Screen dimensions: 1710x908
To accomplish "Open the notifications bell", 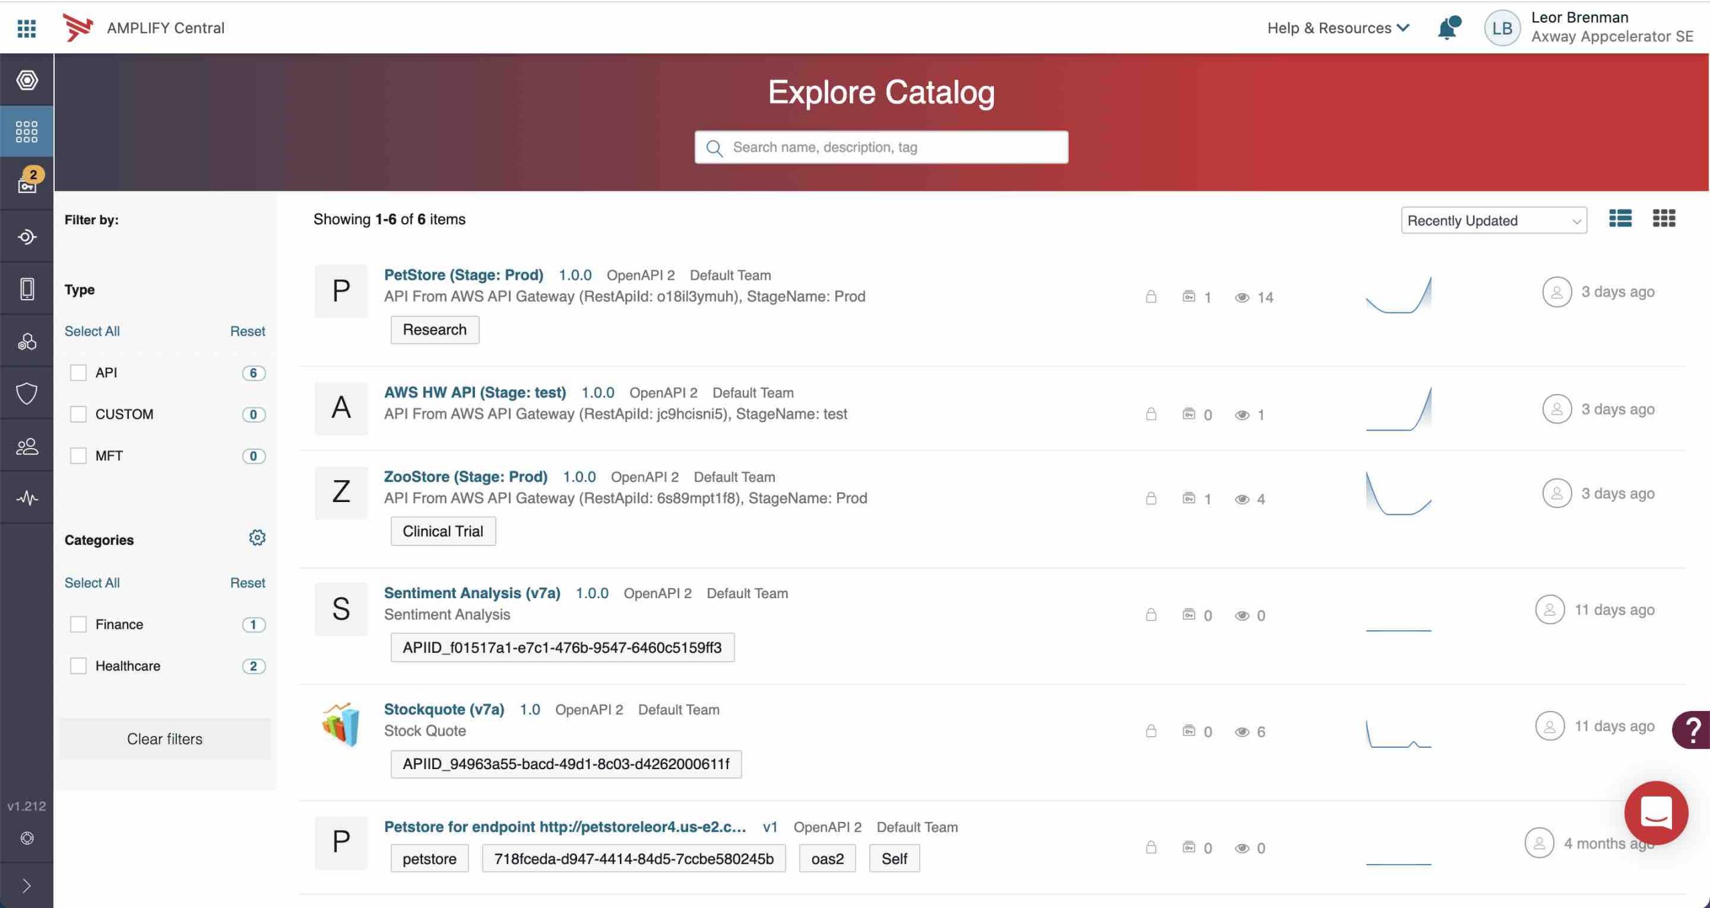I will (1448, 28).
